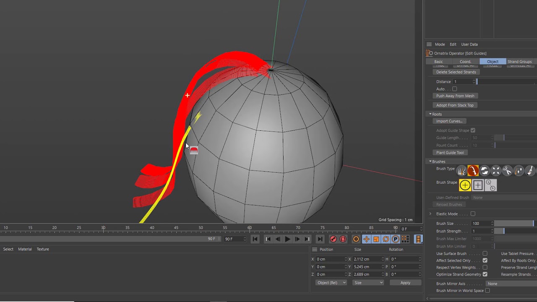Select the length up-down brush type
The image size is (537, 302).
tap(519, 171)
